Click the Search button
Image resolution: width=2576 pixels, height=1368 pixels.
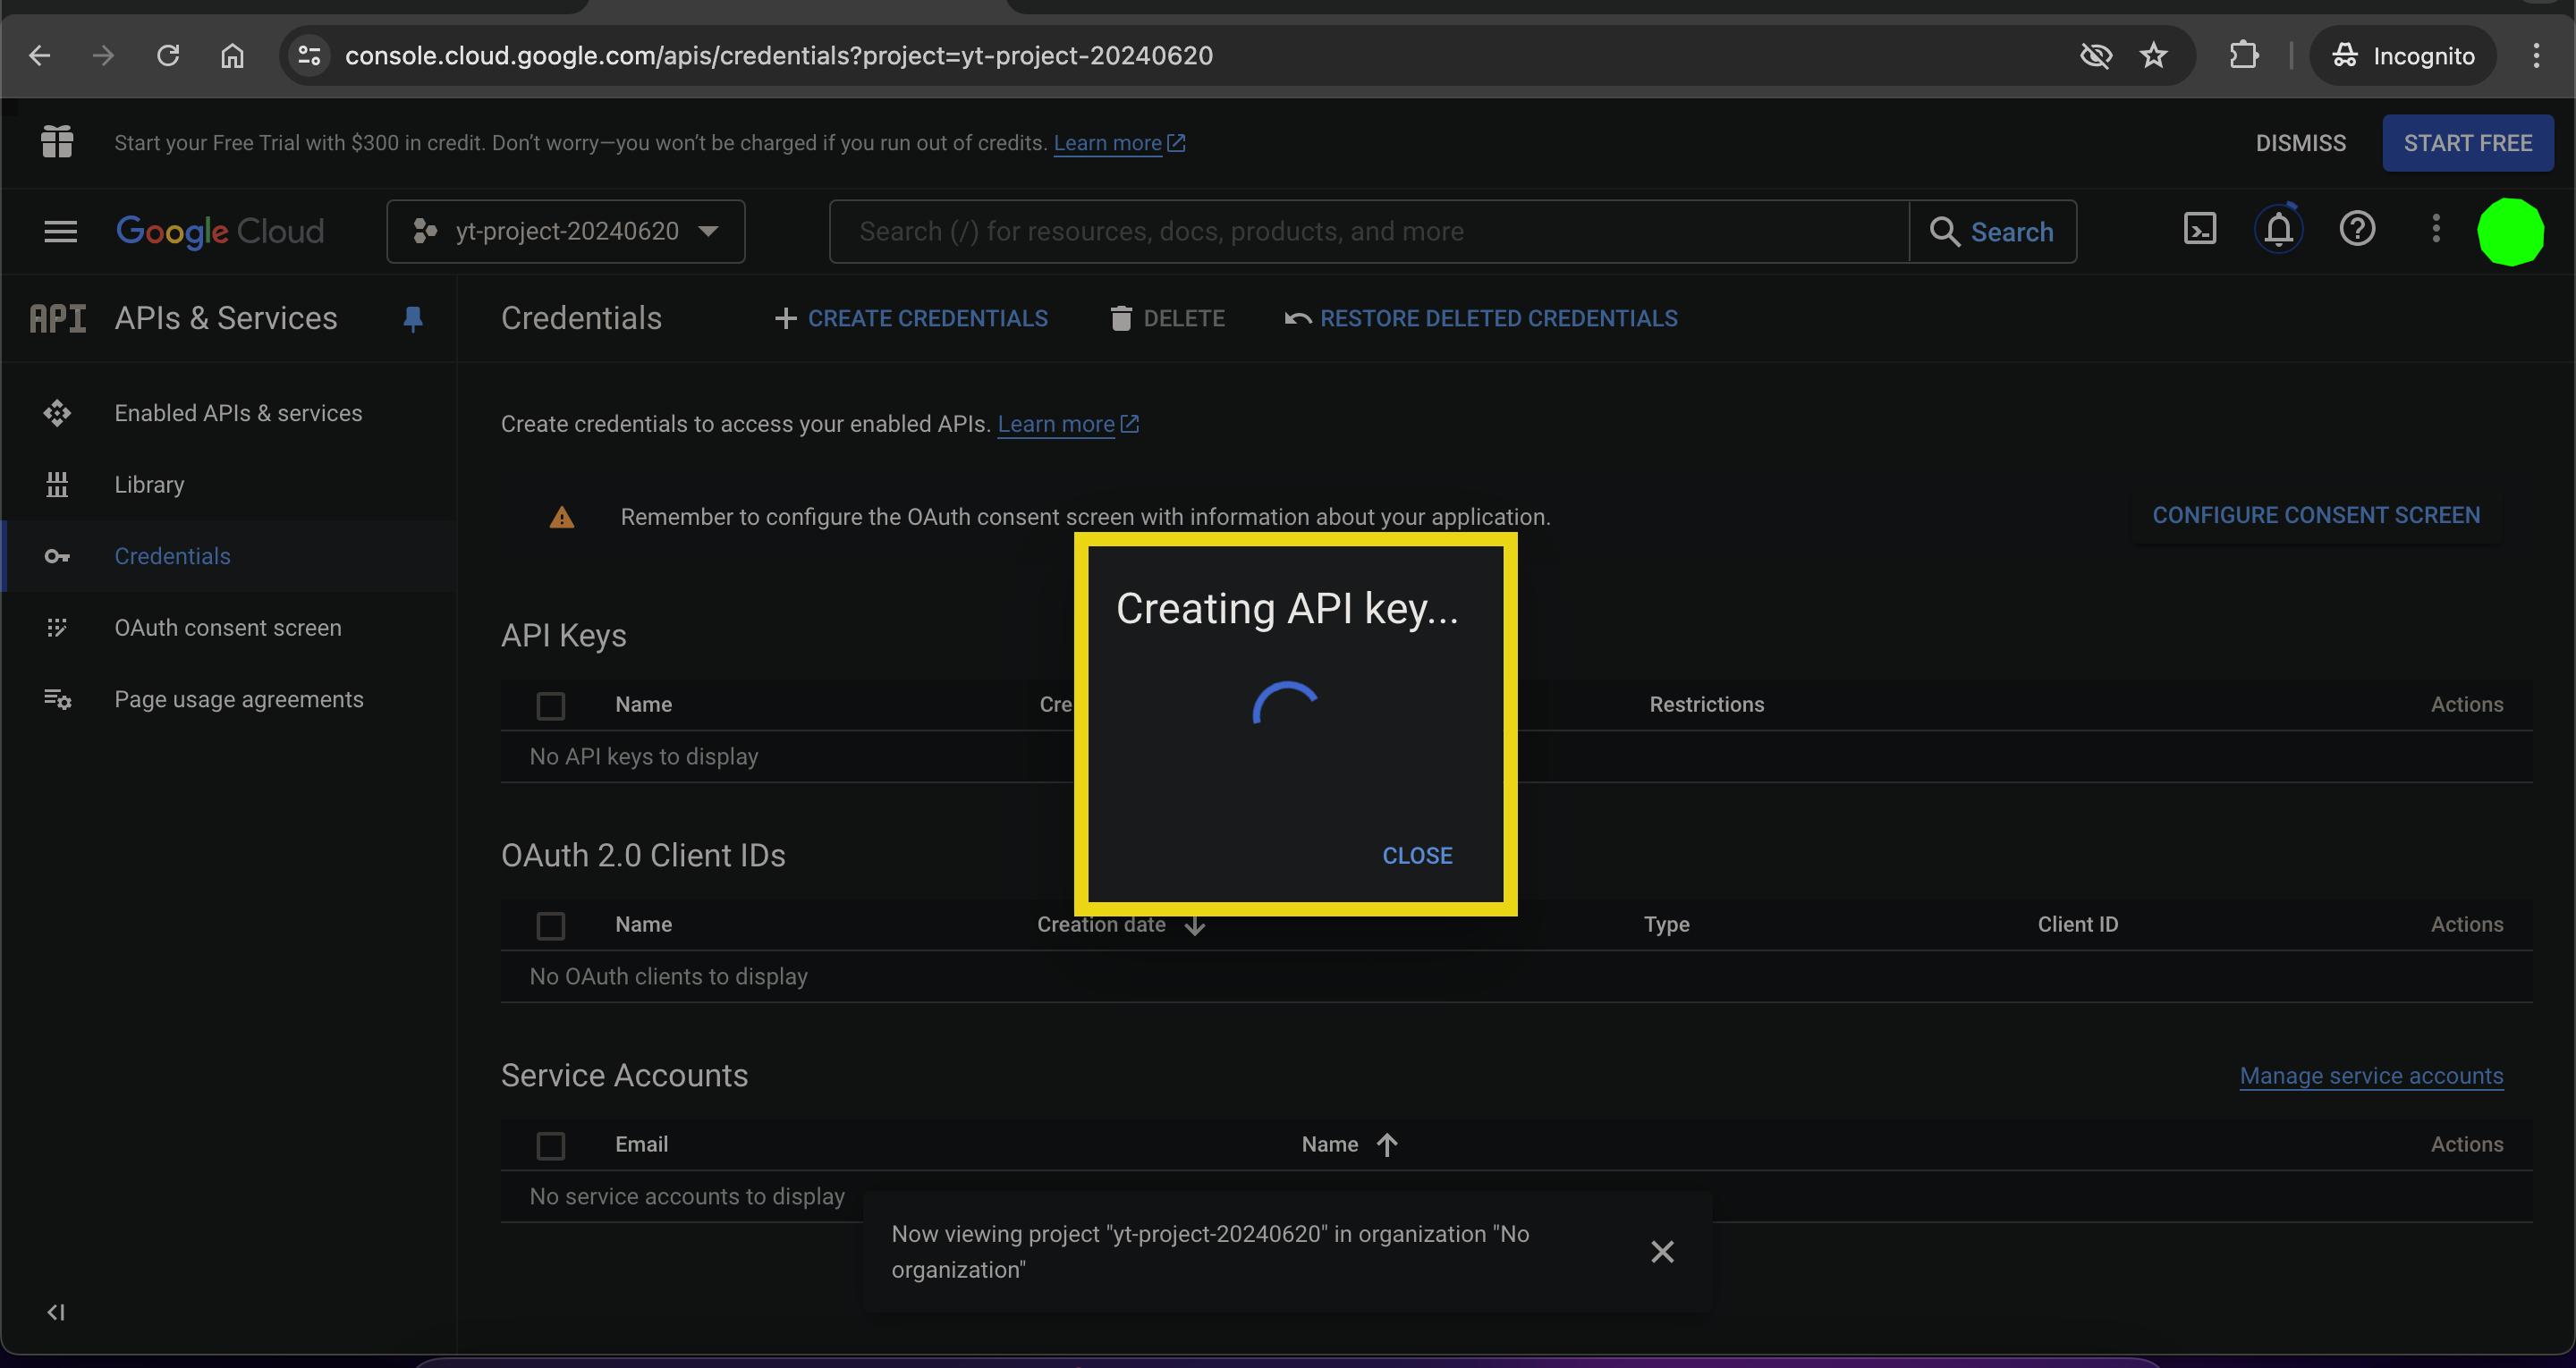(x=1992, y=231)
